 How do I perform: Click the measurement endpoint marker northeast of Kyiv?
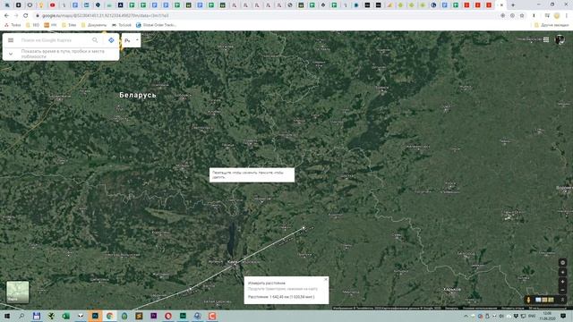coord(304,228)
